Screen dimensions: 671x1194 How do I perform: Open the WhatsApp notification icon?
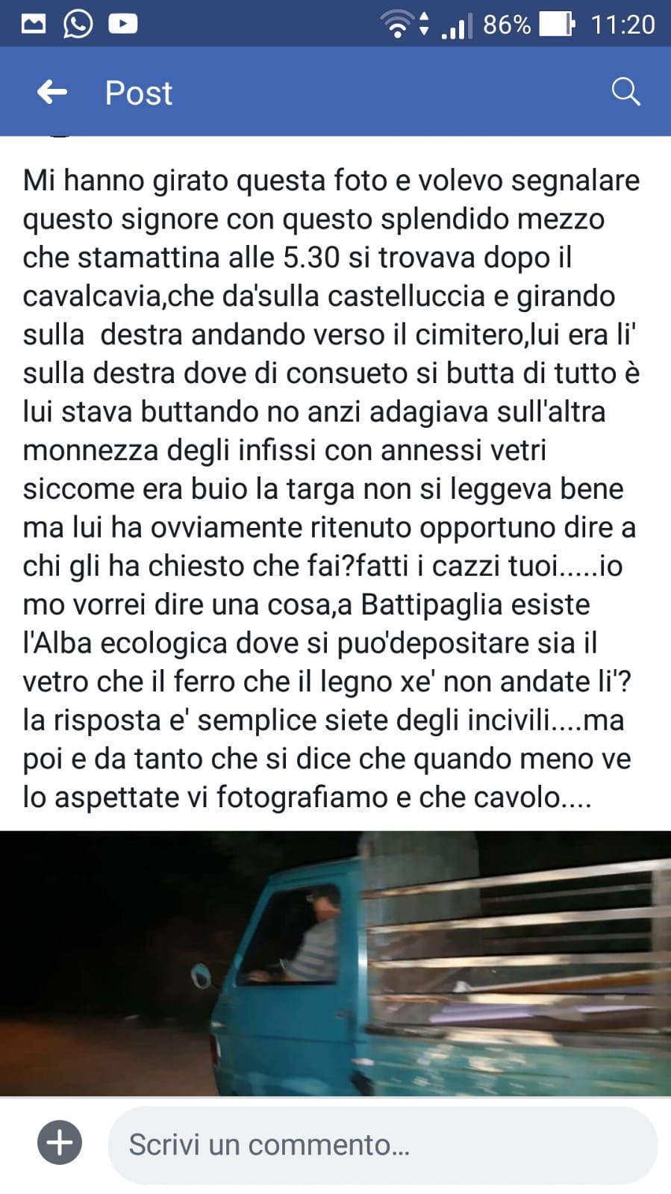(78, 24)
